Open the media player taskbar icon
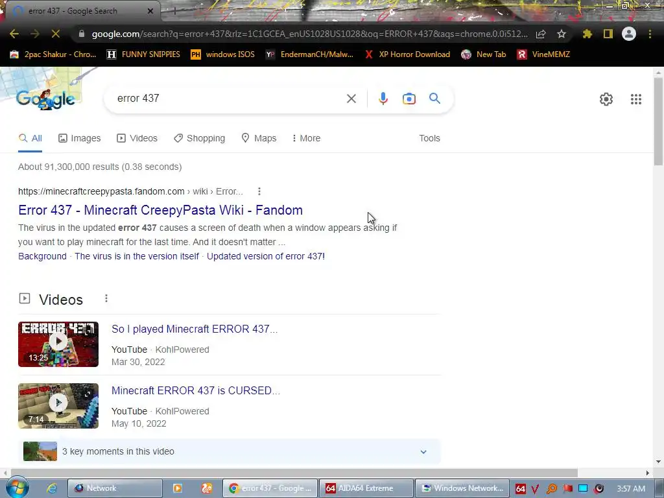Screen dimensions: 664x498 pos(178,488)
